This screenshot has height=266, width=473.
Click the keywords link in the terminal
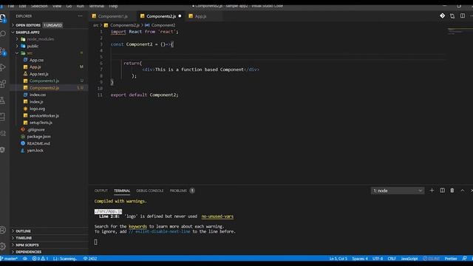click(138, 226)
